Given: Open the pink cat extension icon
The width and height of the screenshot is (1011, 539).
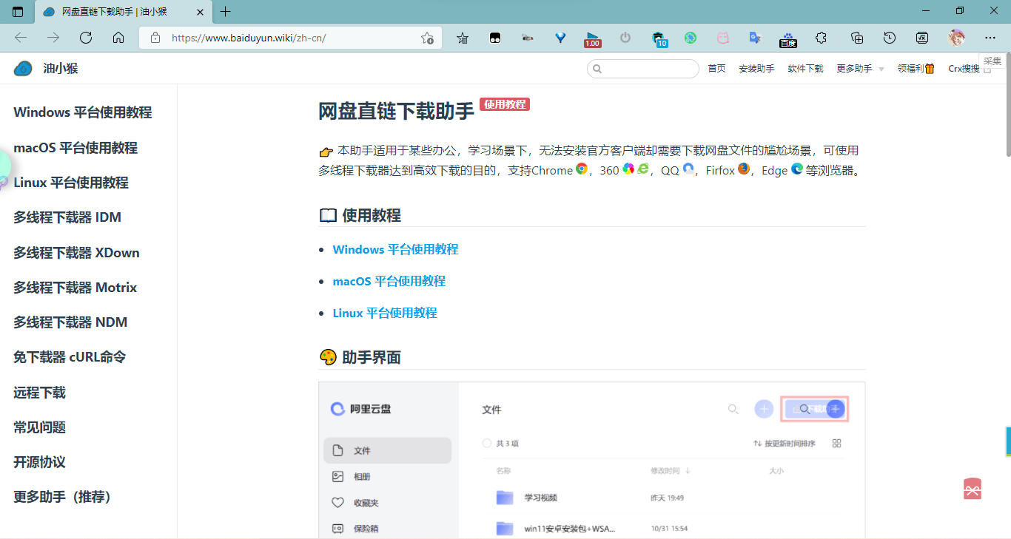Looking at the screenshot, I should click(x=723, y=38).
